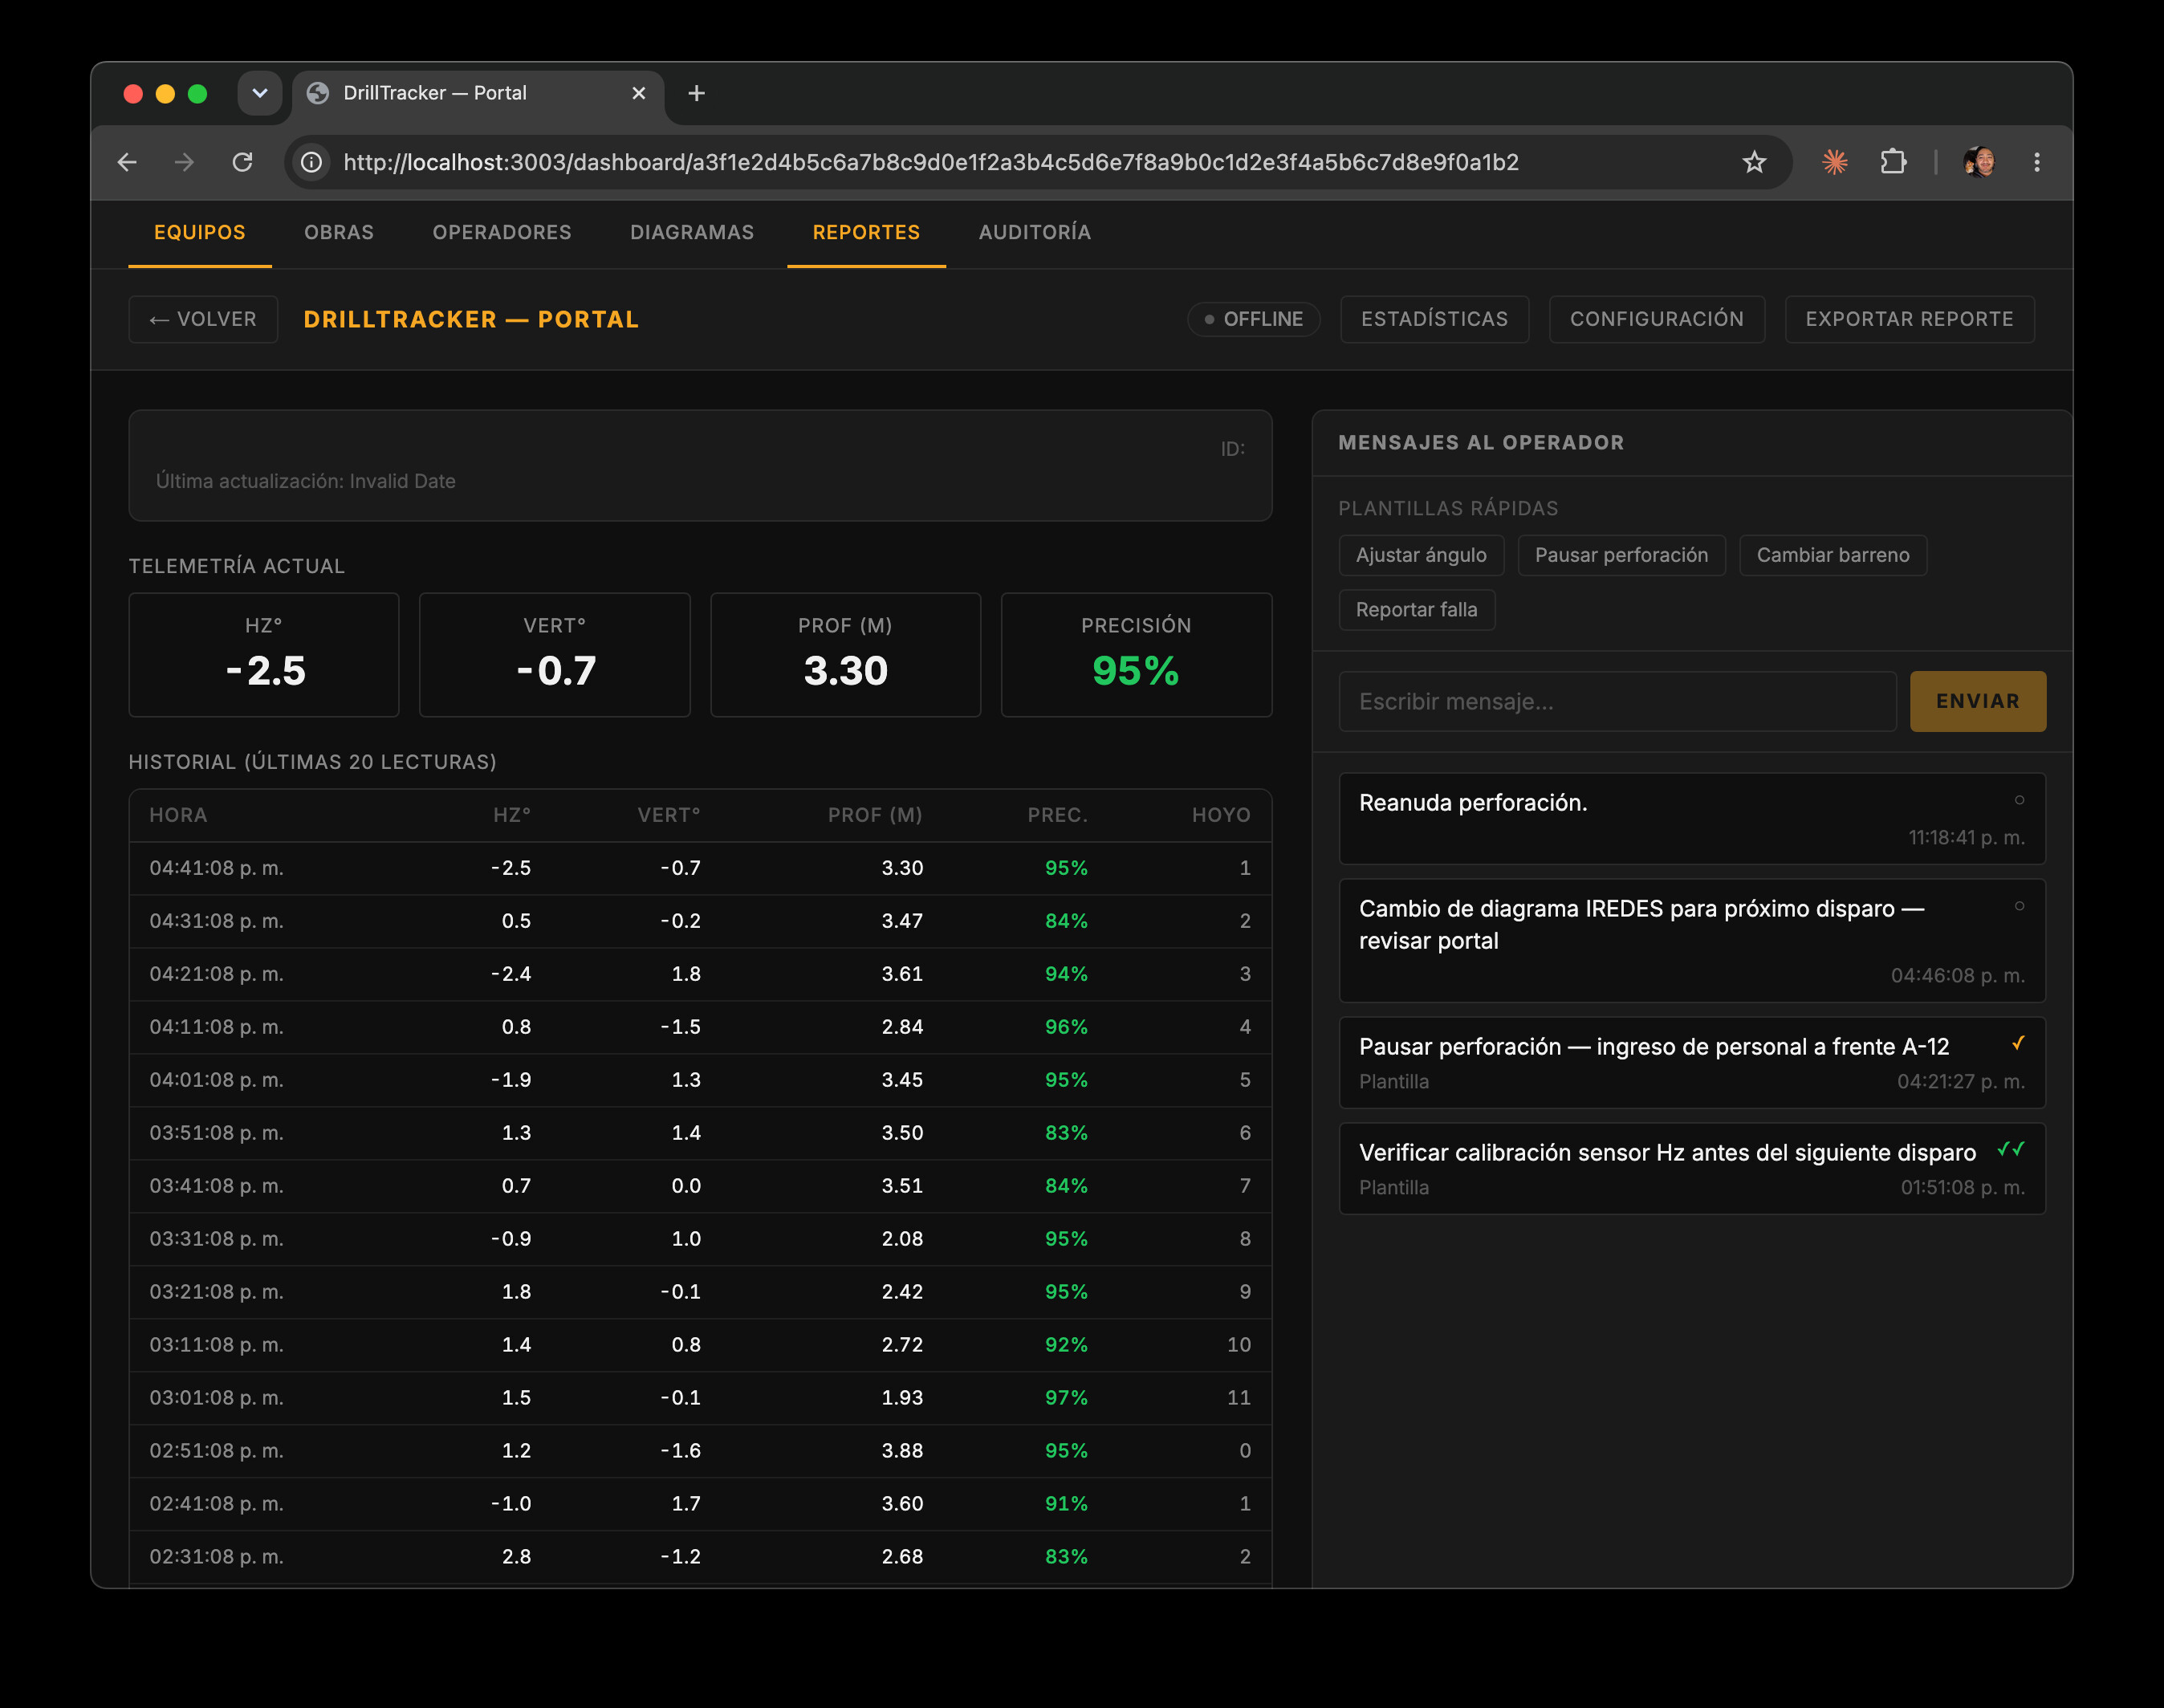The image size is (2164, 1708).
Task: Expand the tab search dropdown chevron
Action: [x=260, y=93]
